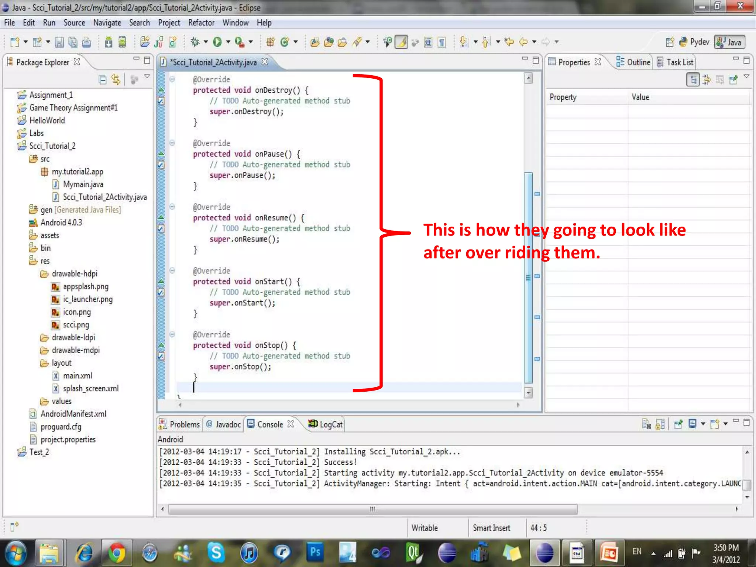Open the Android Virtual Device Manager icon
The height and width of the screenshot is (567, 756).
122,42
